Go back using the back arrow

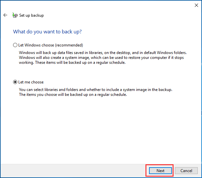[5, 15]
